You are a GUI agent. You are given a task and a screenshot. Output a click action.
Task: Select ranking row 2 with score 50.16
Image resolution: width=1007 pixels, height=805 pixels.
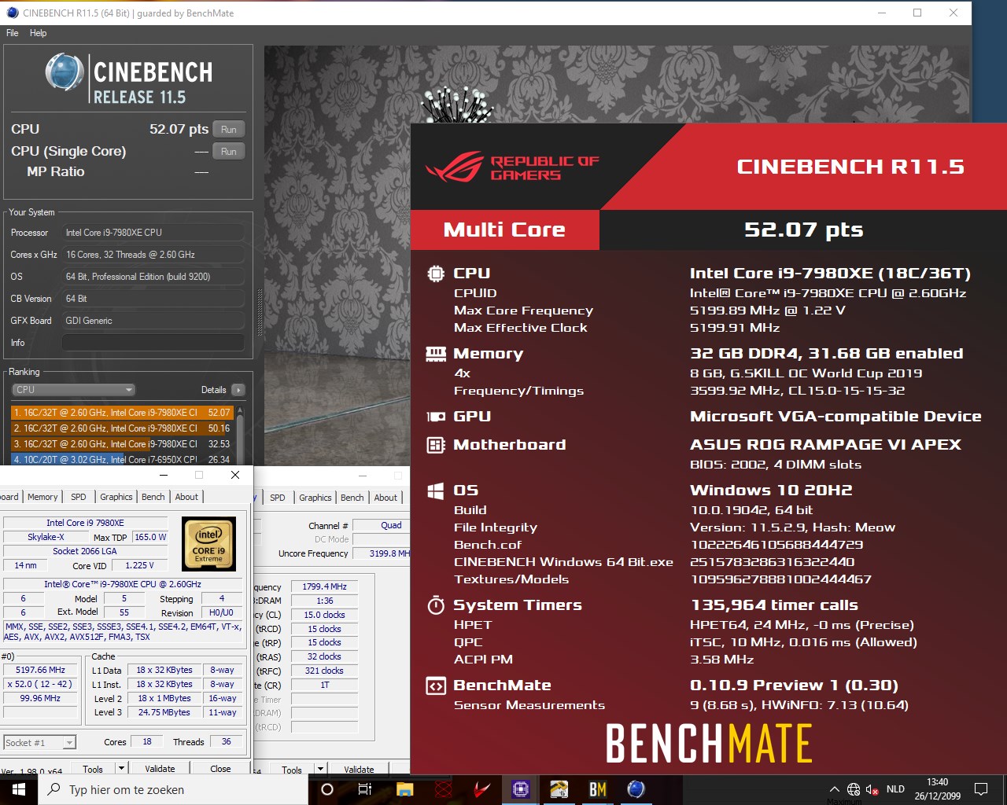click(122, 428)
